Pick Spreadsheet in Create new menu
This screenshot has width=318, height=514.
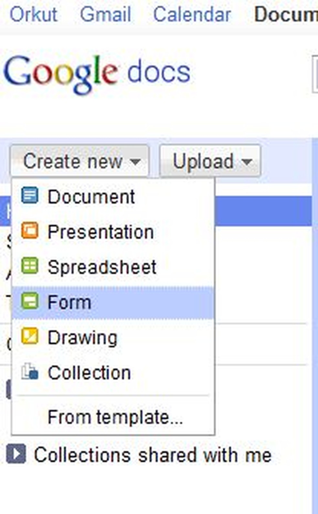tap(102, 267)
